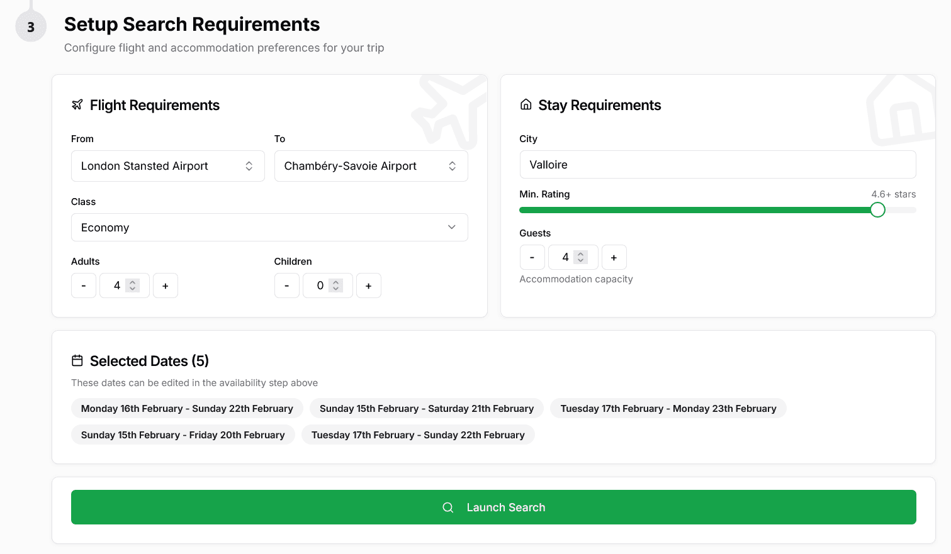Screen dimensions: 951x554
Task: Decrease Adults count with minus button
Action: [x=84, y=285]
